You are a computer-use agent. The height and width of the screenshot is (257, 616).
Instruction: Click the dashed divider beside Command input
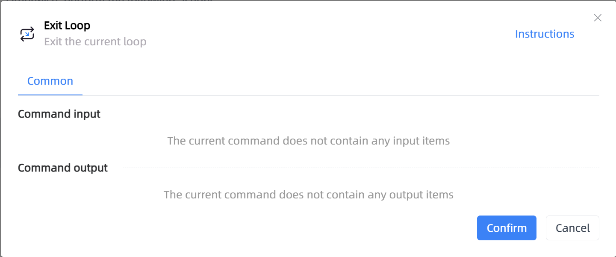click(358, 114)
